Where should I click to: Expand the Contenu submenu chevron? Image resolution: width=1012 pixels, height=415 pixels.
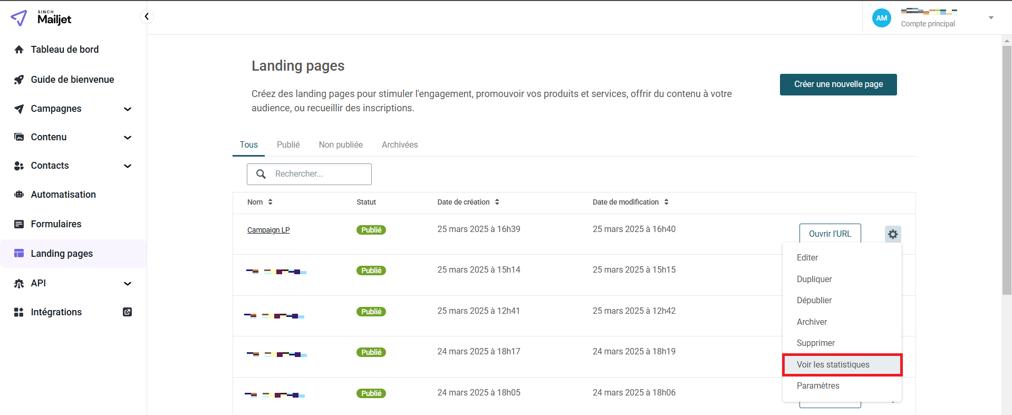(x=127, y=138)
